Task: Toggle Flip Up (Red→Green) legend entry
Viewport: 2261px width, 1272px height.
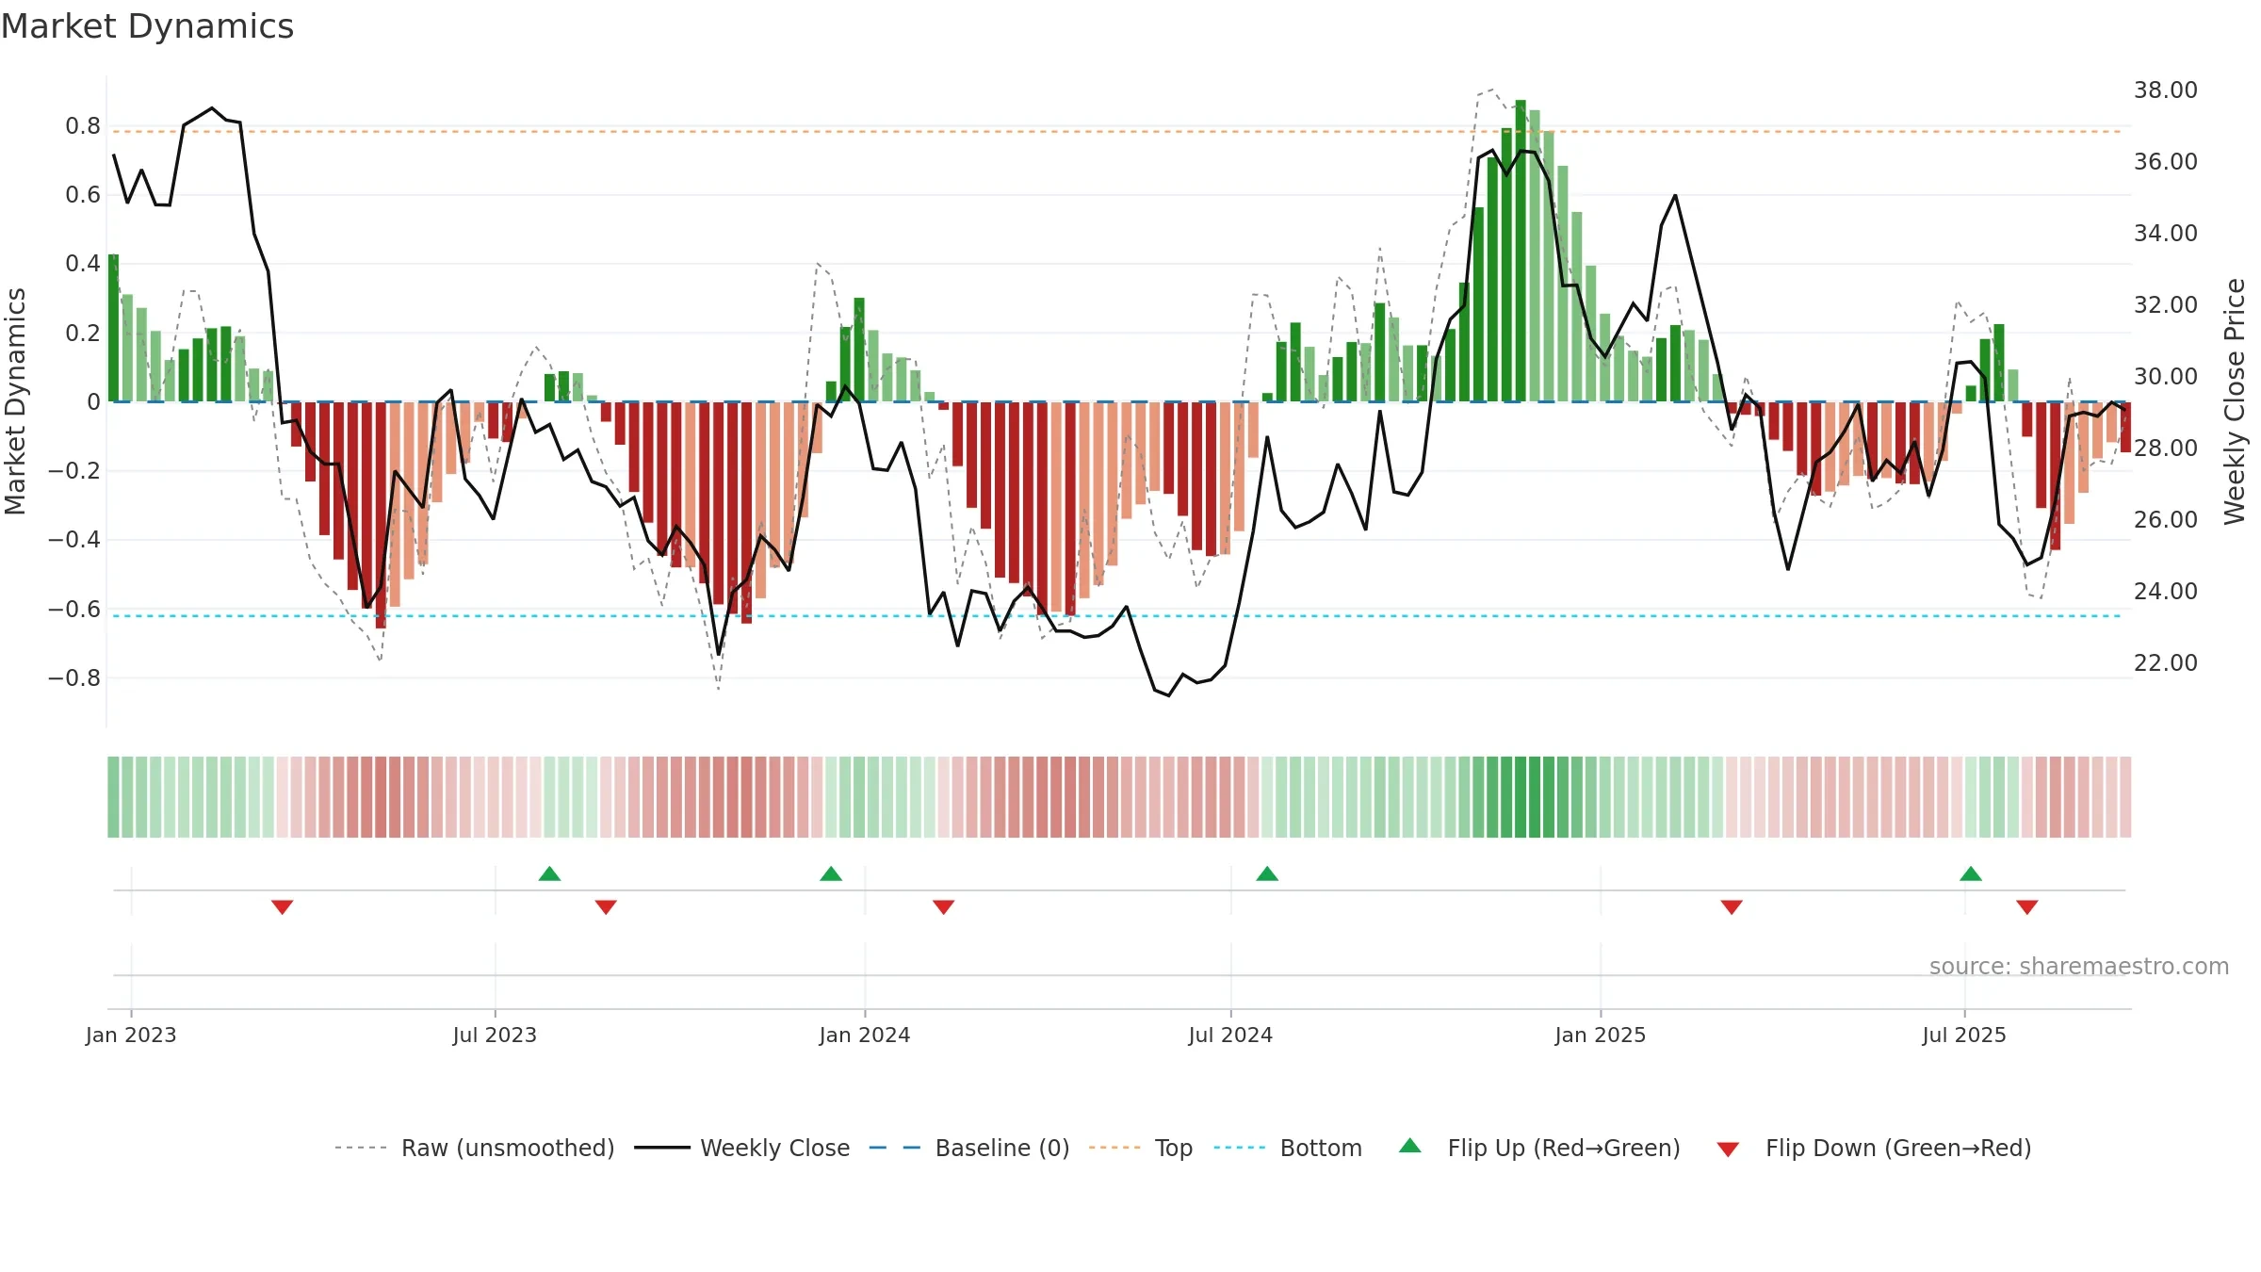Action: [x=1539, y=1148]
